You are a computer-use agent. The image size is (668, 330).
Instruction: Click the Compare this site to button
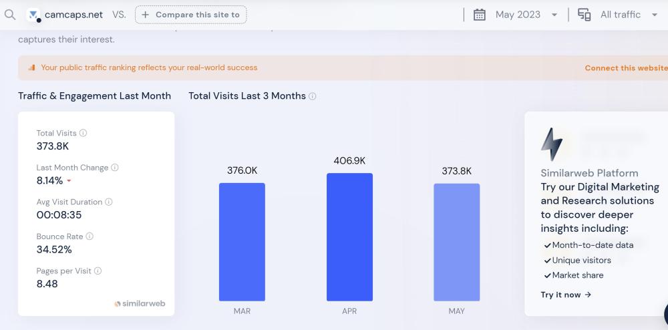(x=190, y=15)
